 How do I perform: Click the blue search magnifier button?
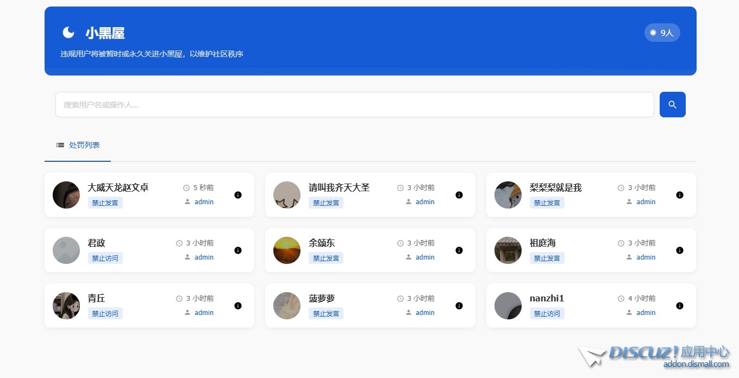click(672, 104)
